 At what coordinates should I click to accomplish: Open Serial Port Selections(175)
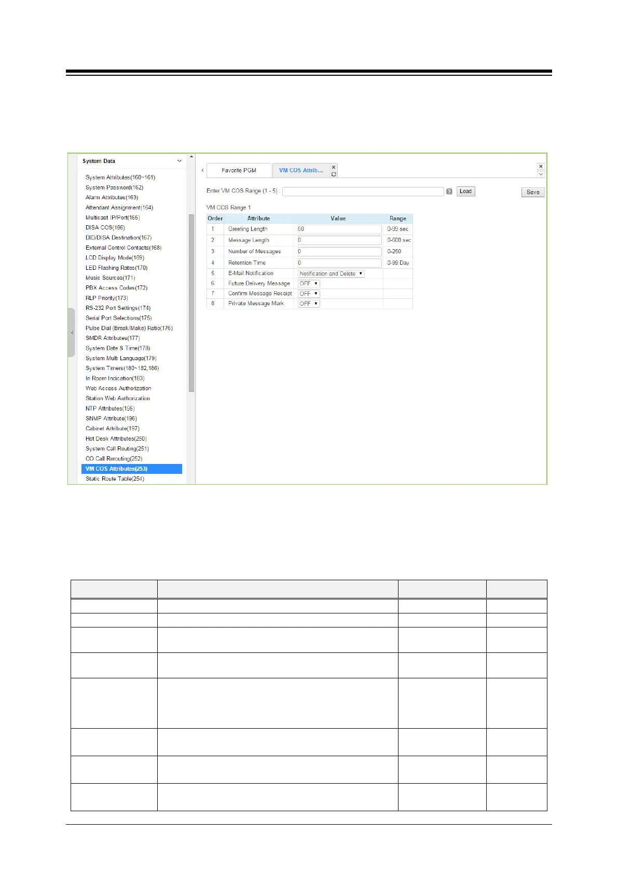118,318
